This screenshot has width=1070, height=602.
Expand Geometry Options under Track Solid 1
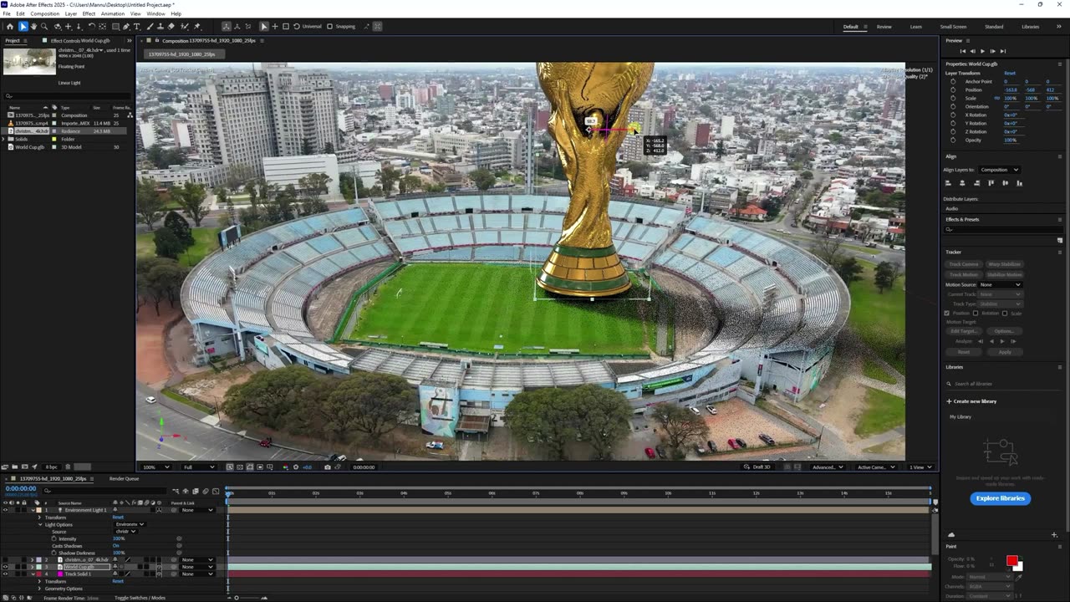(39, 589)
